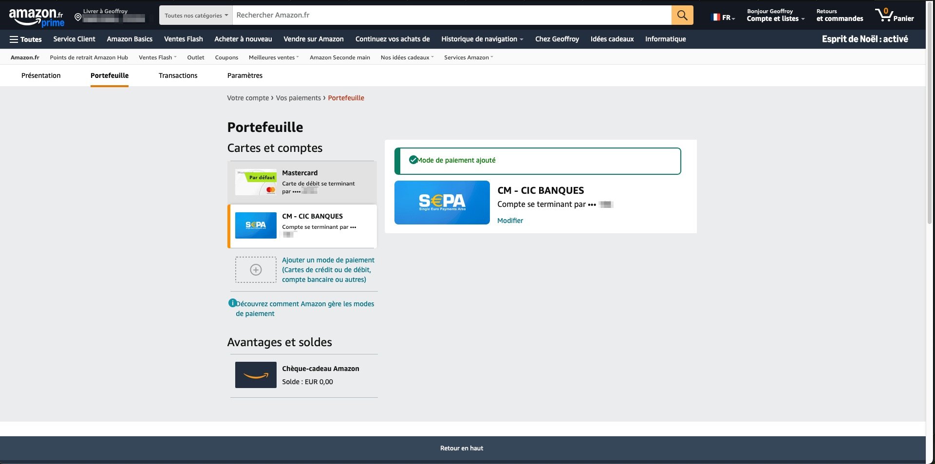The height and width of the screenshot is (464, 935).
Task: Open the Outlet link
Action: tap(196, 57)
